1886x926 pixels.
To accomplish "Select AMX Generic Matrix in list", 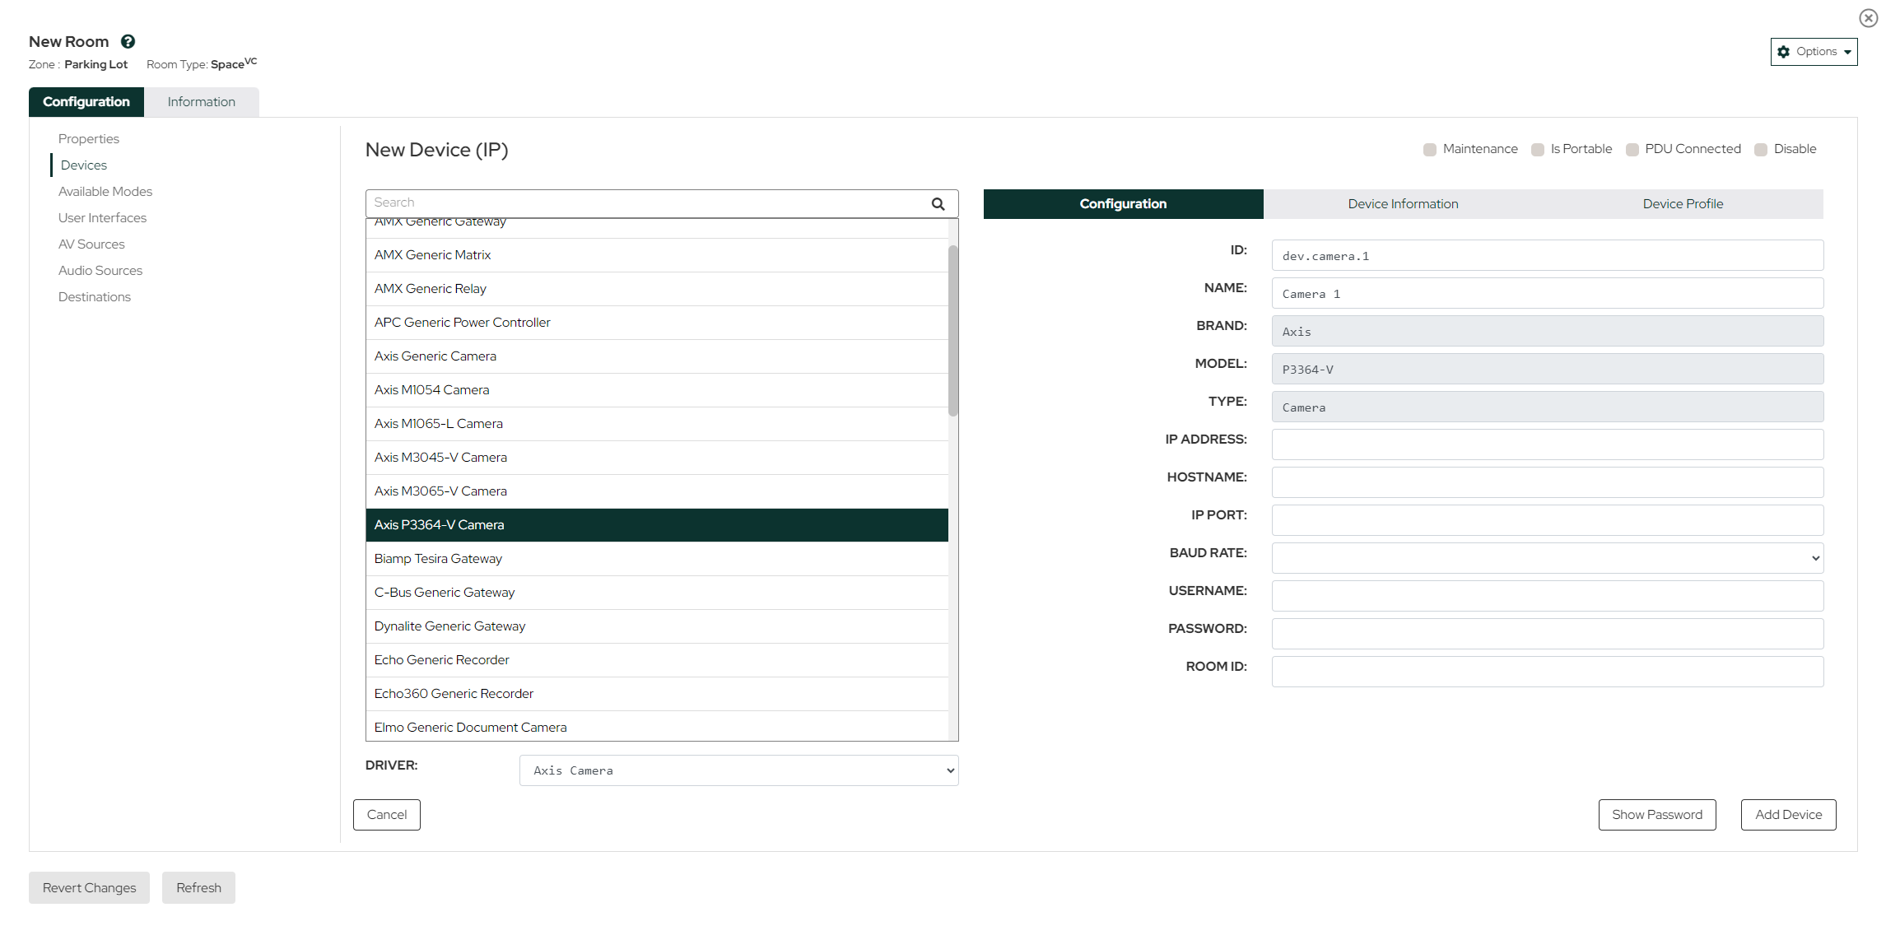I will pos(657,255).
